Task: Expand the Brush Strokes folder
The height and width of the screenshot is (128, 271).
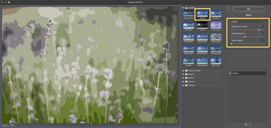Action: pyautogui.click(x=183, y=71)
